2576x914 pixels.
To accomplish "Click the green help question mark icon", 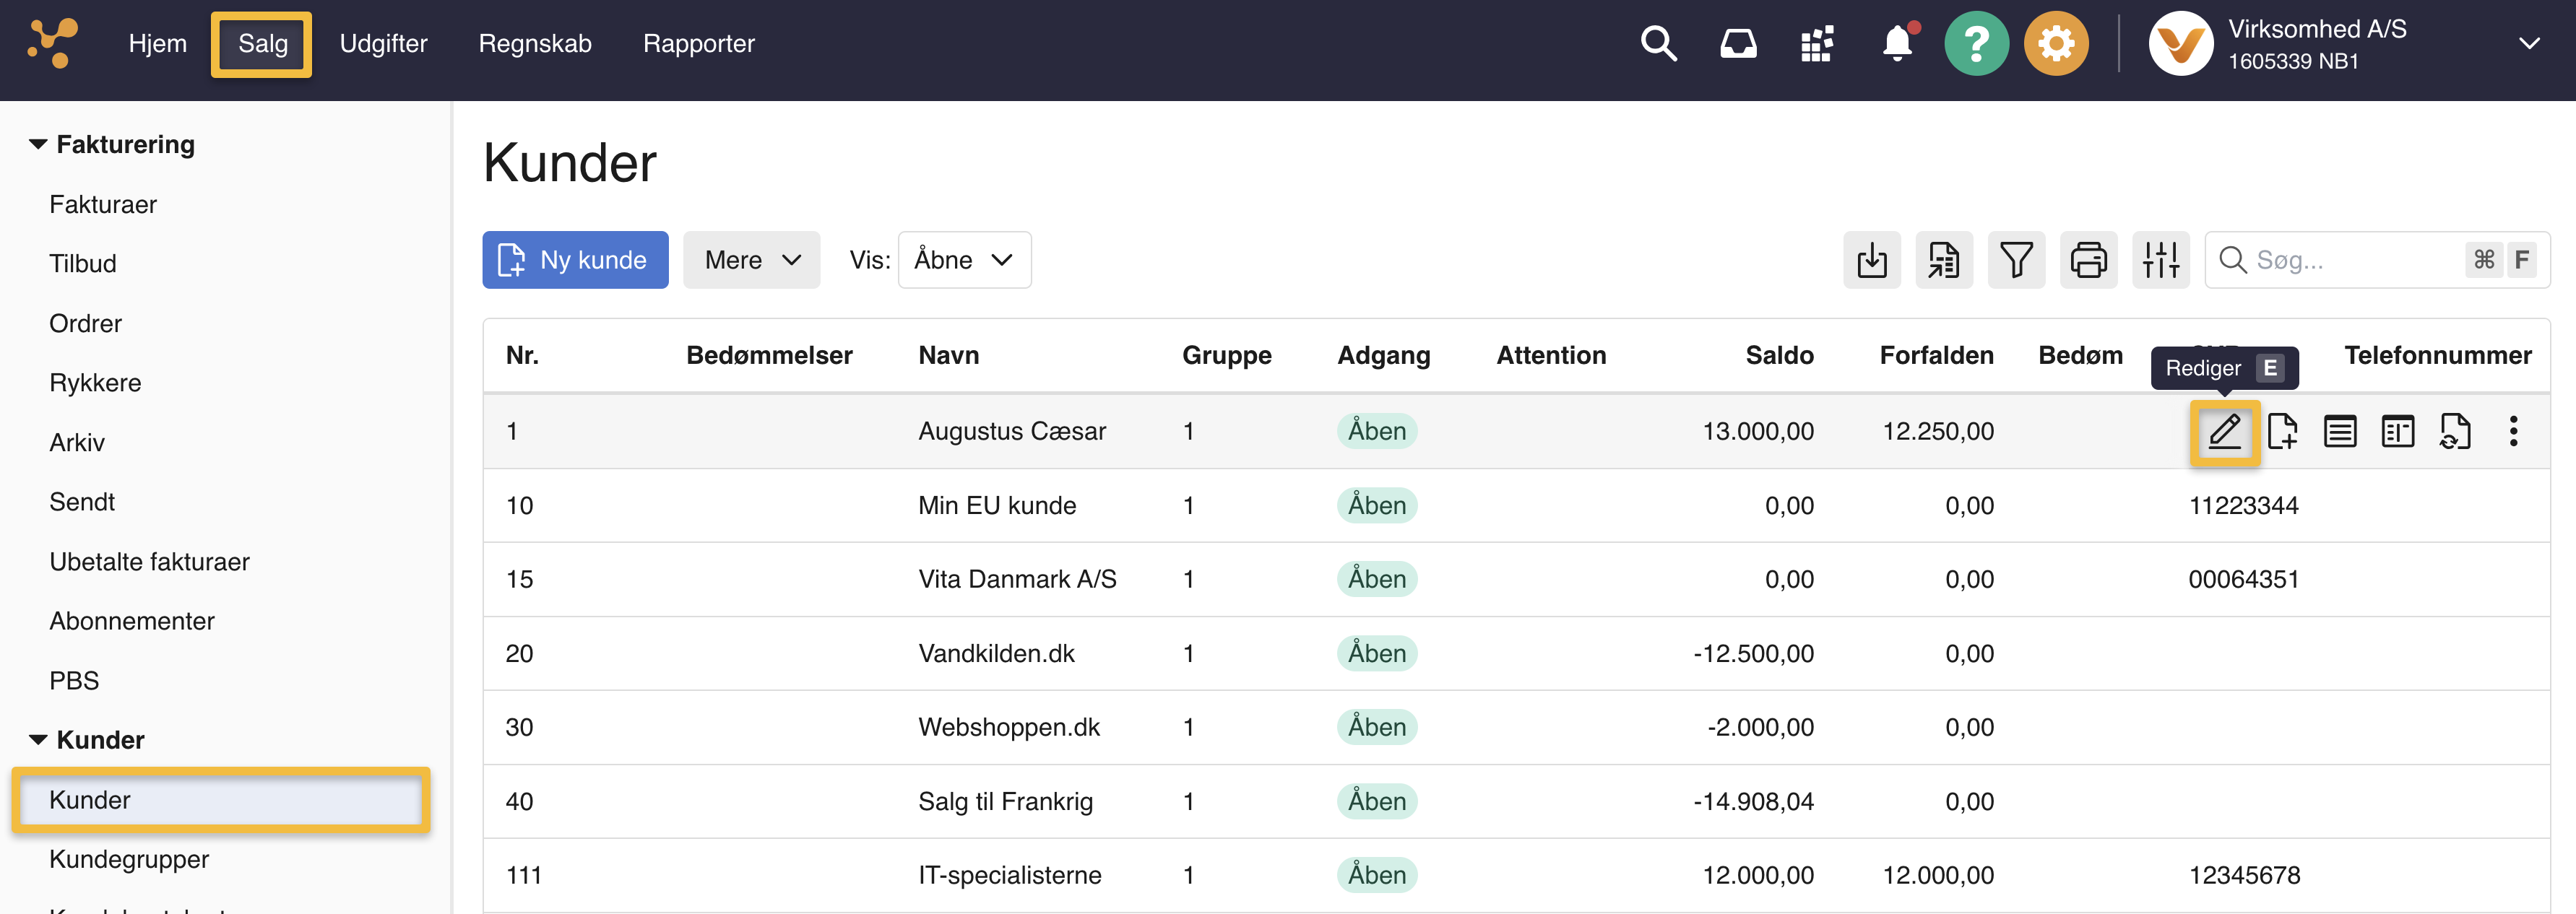I will pos(1976,44).
